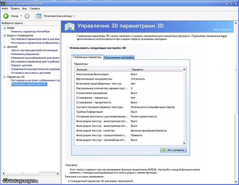This screenshot has width=239, height=185.
Task: Click the left pane horizontal scrollbar thumb
Action: coord(22,173)
